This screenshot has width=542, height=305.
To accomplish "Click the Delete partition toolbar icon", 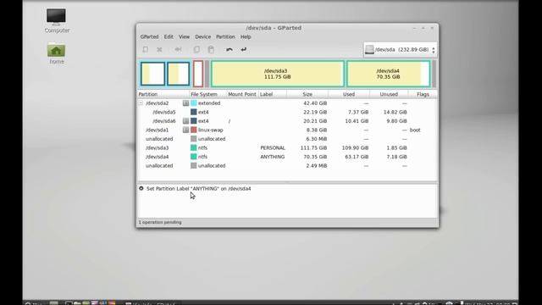I will click(159, 49).
